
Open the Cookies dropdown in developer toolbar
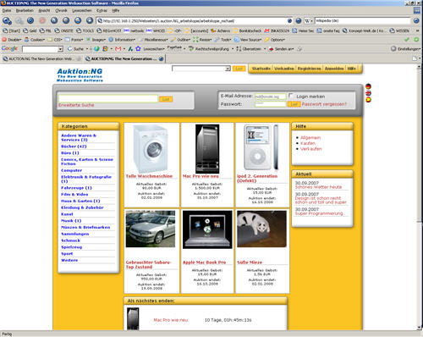[x=35, y=40]
